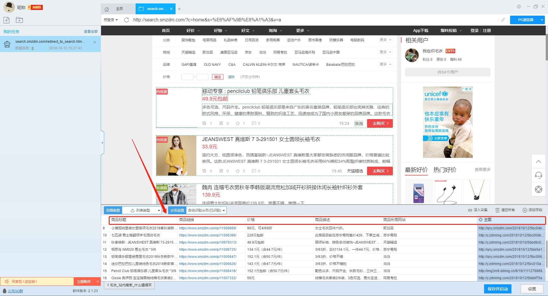Image resolution: width=548 pixels, height=296 pixels.
Task: Click the 注册 link
Action: 487,30
